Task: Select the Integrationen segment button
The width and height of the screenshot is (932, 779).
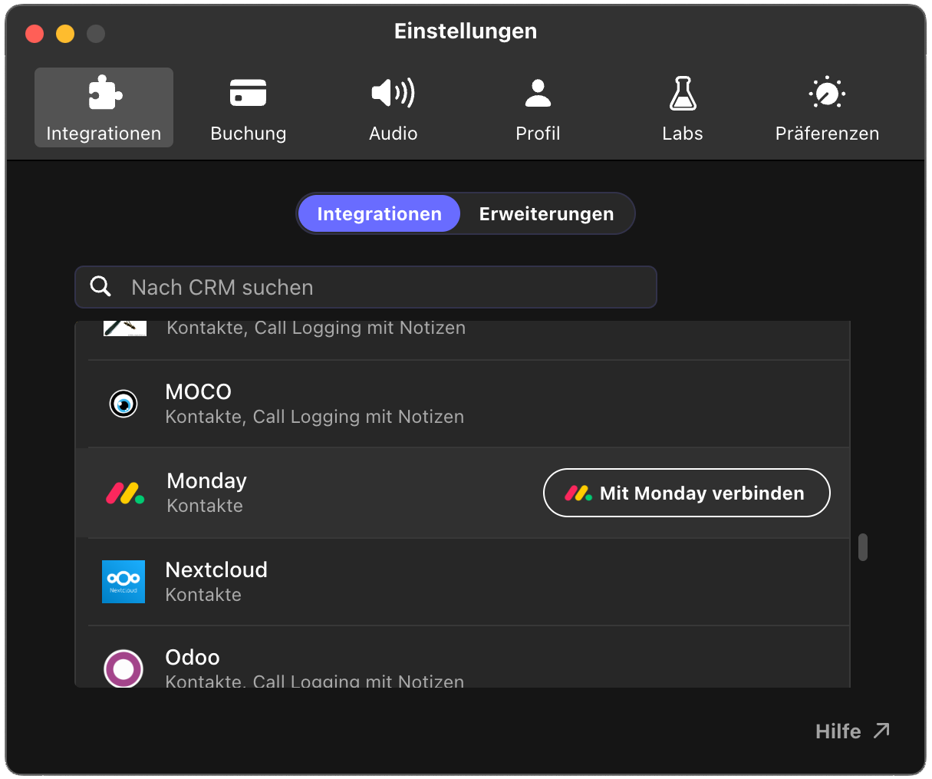Action: pos(379,213)
